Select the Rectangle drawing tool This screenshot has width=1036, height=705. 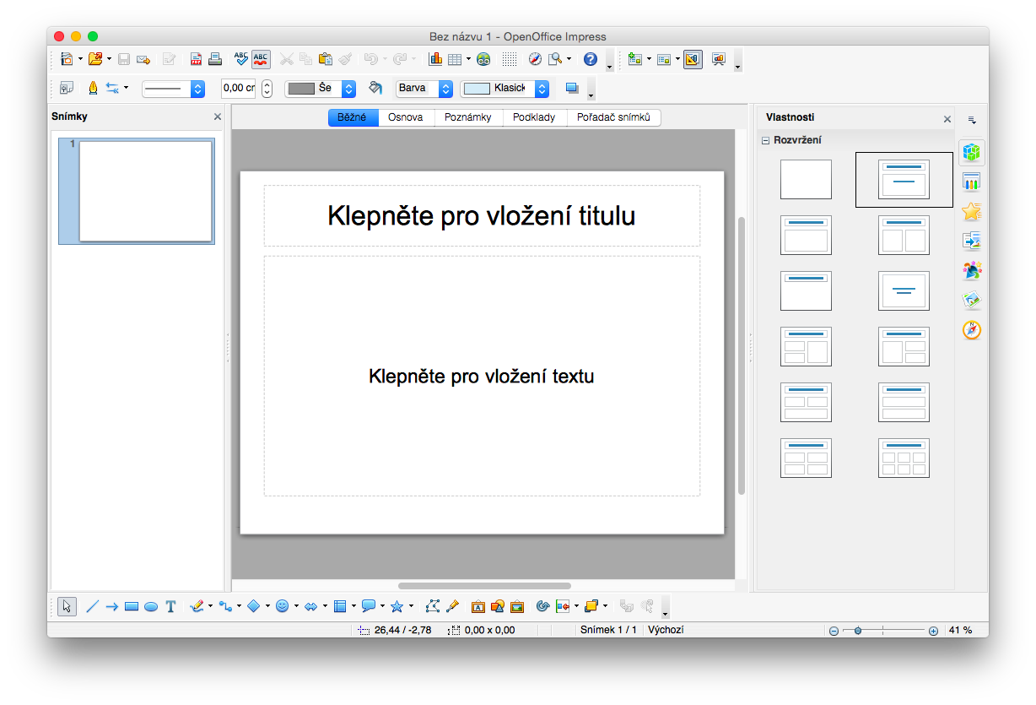point(131,606)
